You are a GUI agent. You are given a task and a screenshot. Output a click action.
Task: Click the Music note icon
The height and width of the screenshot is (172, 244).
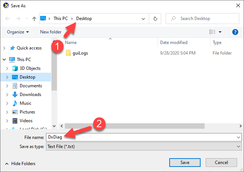point(15,103)
